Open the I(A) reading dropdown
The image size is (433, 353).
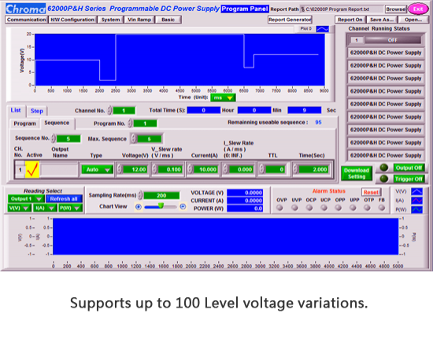(x=45, y=208)
